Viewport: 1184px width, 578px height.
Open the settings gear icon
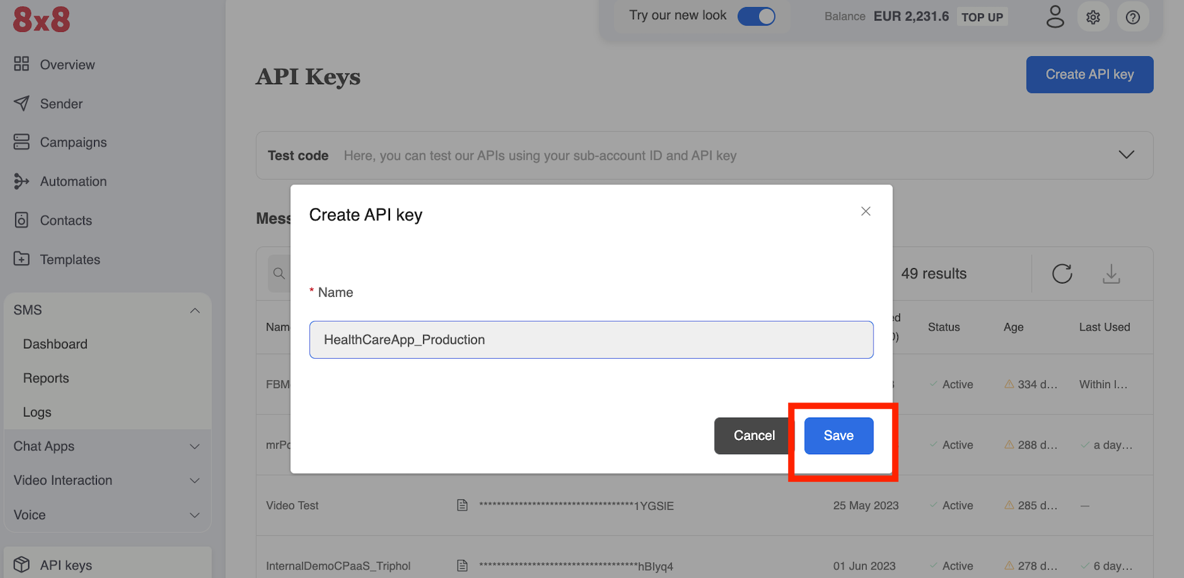1093,17
